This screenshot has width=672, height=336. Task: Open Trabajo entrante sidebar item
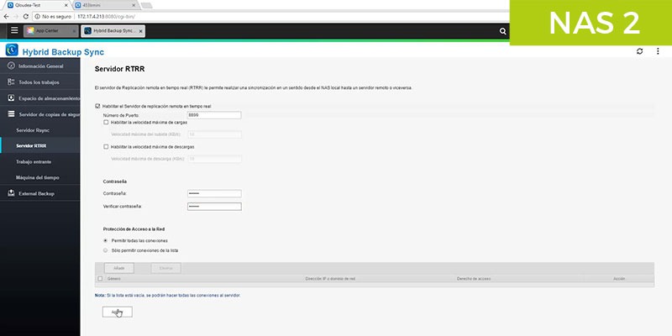39,161
